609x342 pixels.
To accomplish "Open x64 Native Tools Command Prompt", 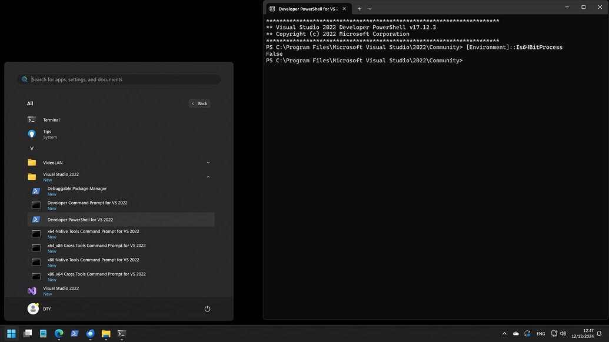I will (x=121, y=234).
